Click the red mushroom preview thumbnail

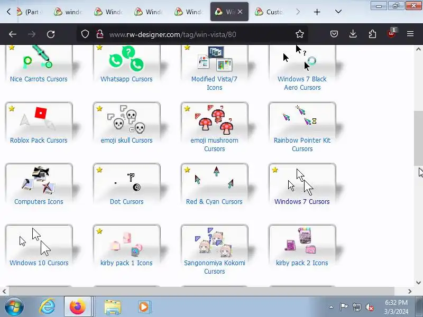coord(215,119)
